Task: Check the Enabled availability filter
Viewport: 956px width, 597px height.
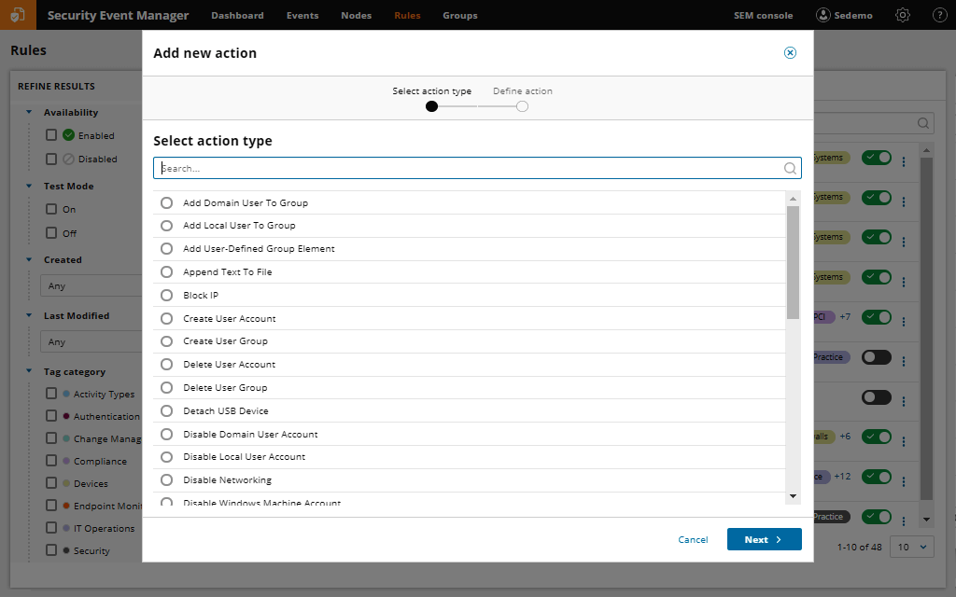Action: click(53, 134)
